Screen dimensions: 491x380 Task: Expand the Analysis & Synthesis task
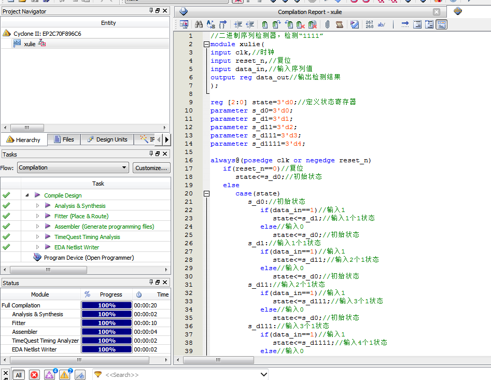tap(37, 206)
